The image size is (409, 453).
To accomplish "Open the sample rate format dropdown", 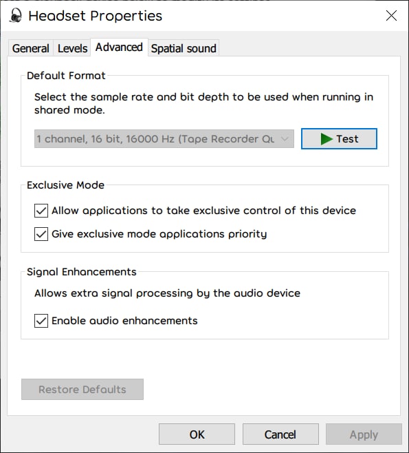I will tap(164, 139).
